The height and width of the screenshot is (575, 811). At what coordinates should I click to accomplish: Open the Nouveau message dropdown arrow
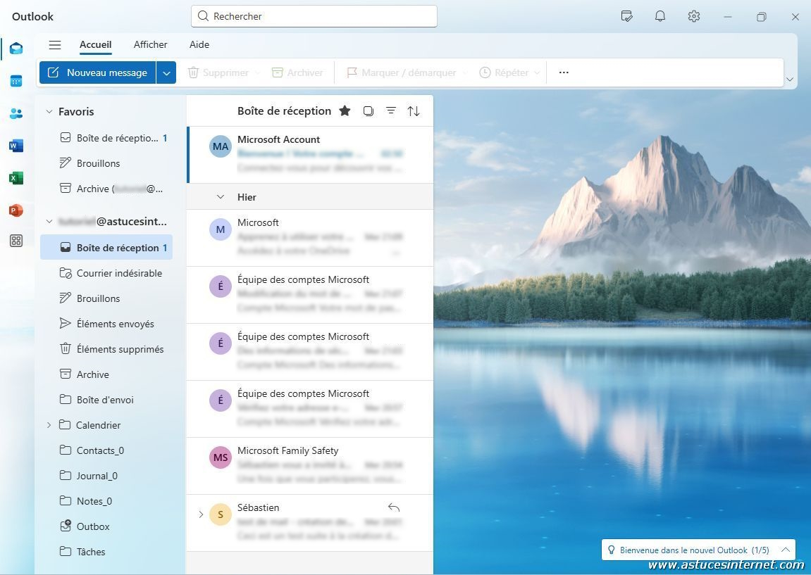coord(166,72)
